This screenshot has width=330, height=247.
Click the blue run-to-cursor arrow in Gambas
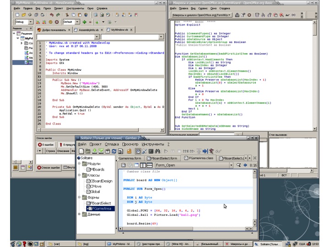pyautogui.click(x=205, y=151)
